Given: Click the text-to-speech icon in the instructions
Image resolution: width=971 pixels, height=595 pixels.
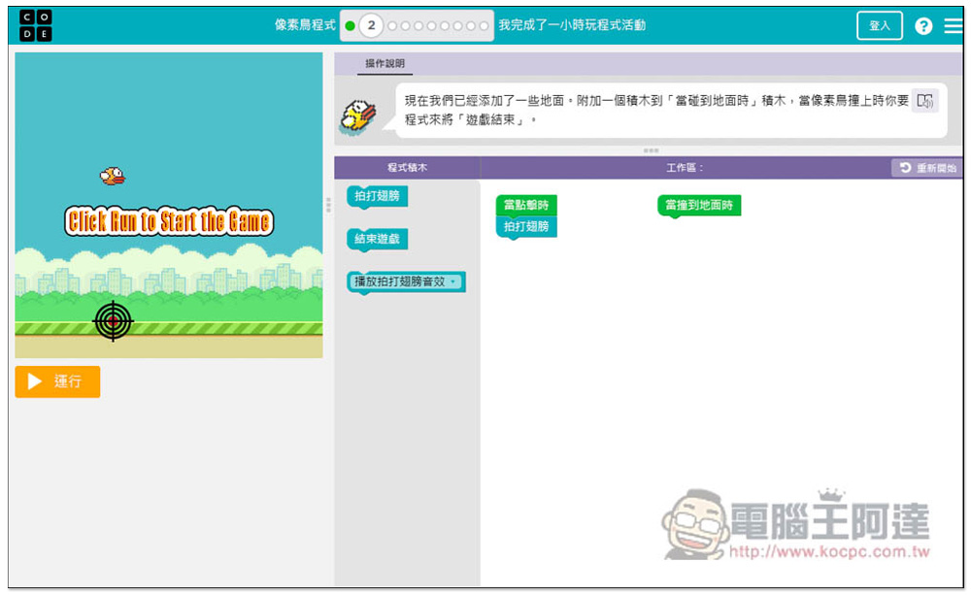Looking at the screenshot, I should [924, 101].
